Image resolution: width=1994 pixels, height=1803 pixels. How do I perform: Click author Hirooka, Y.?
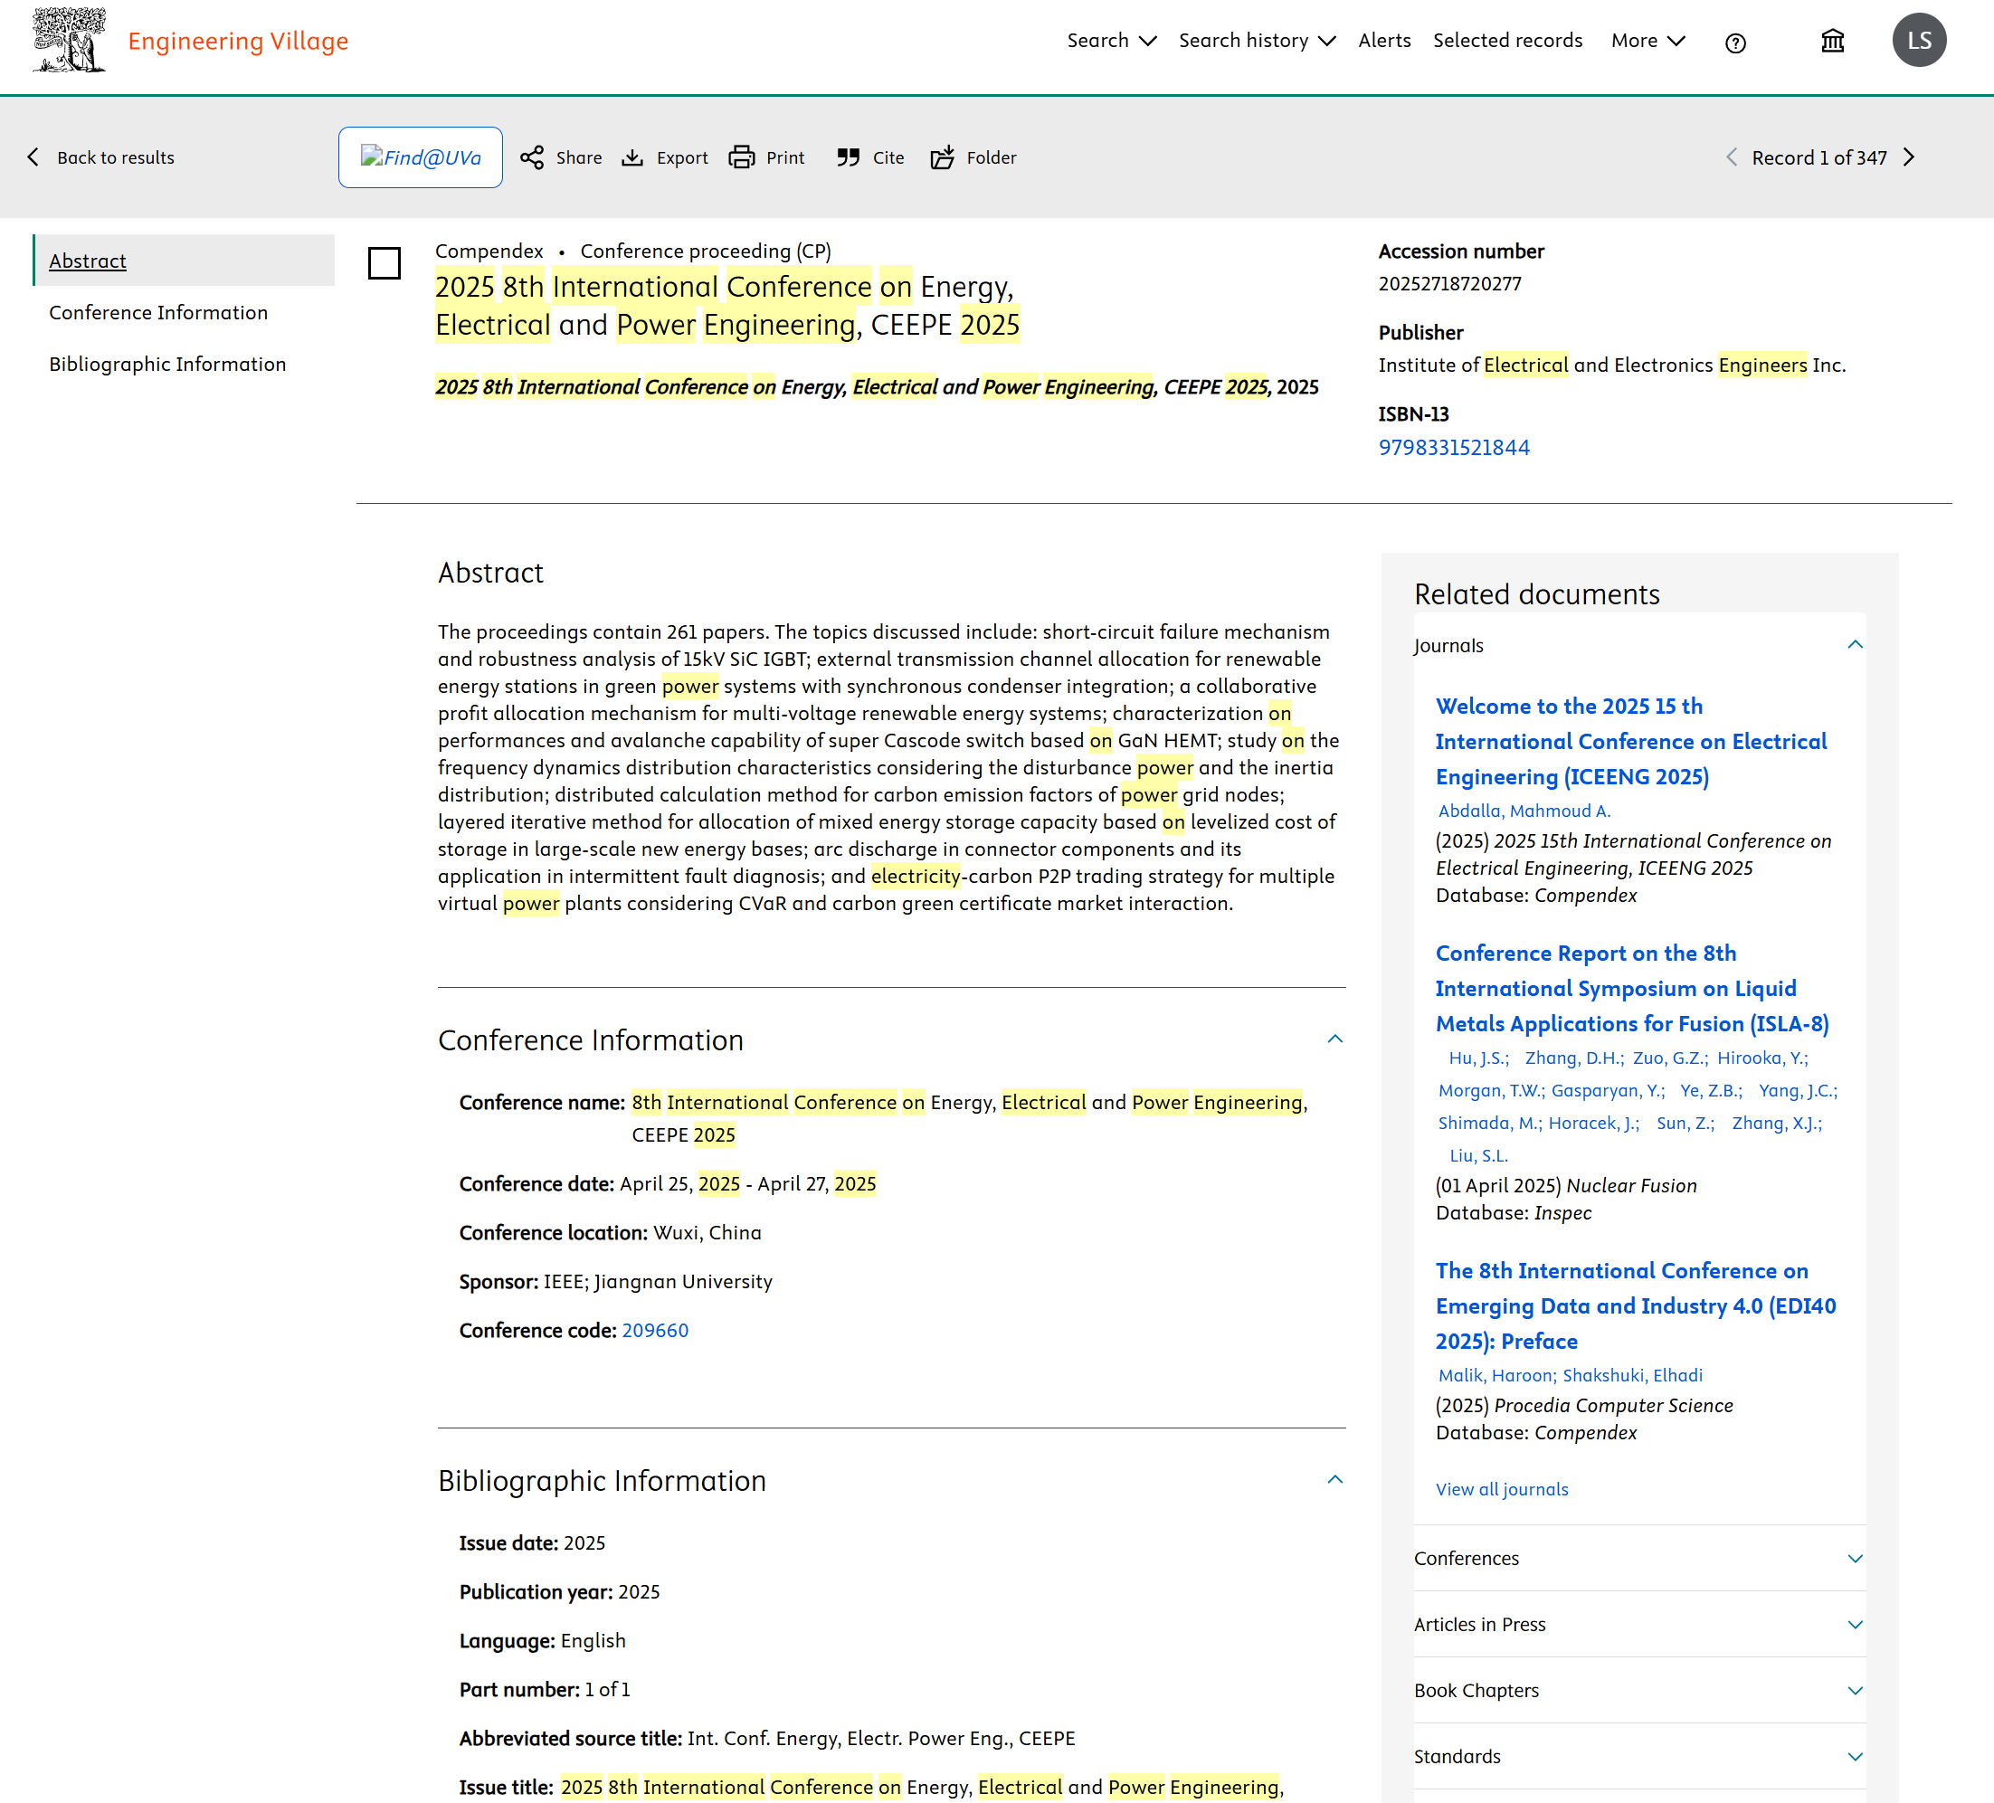1762,1058
